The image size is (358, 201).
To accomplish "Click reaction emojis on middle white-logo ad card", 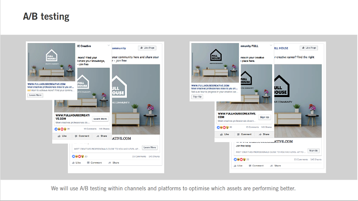I will coord(61,129).
